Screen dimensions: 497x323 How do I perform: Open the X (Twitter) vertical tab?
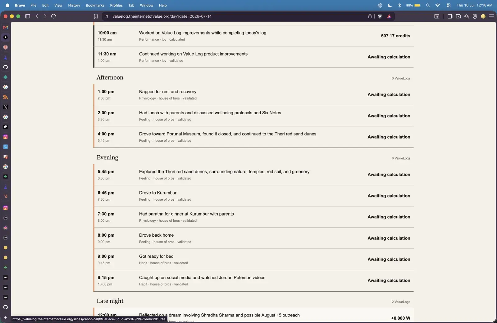click(x=5, y=107)
